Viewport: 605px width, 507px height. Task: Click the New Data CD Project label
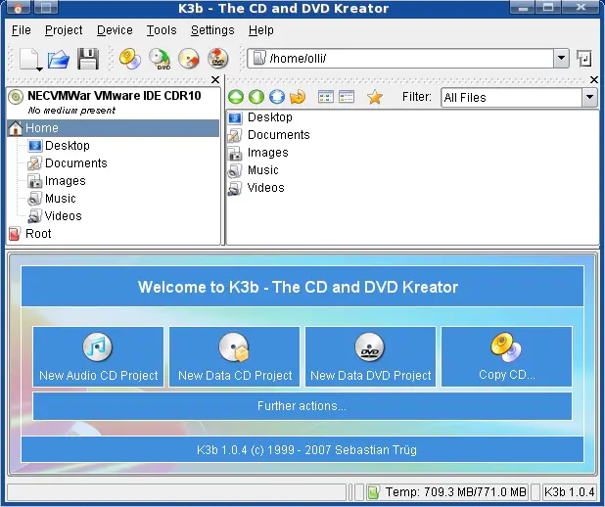click(235, 376)
